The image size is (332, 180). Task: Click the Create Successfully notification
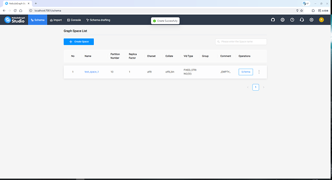click(166, 21)
